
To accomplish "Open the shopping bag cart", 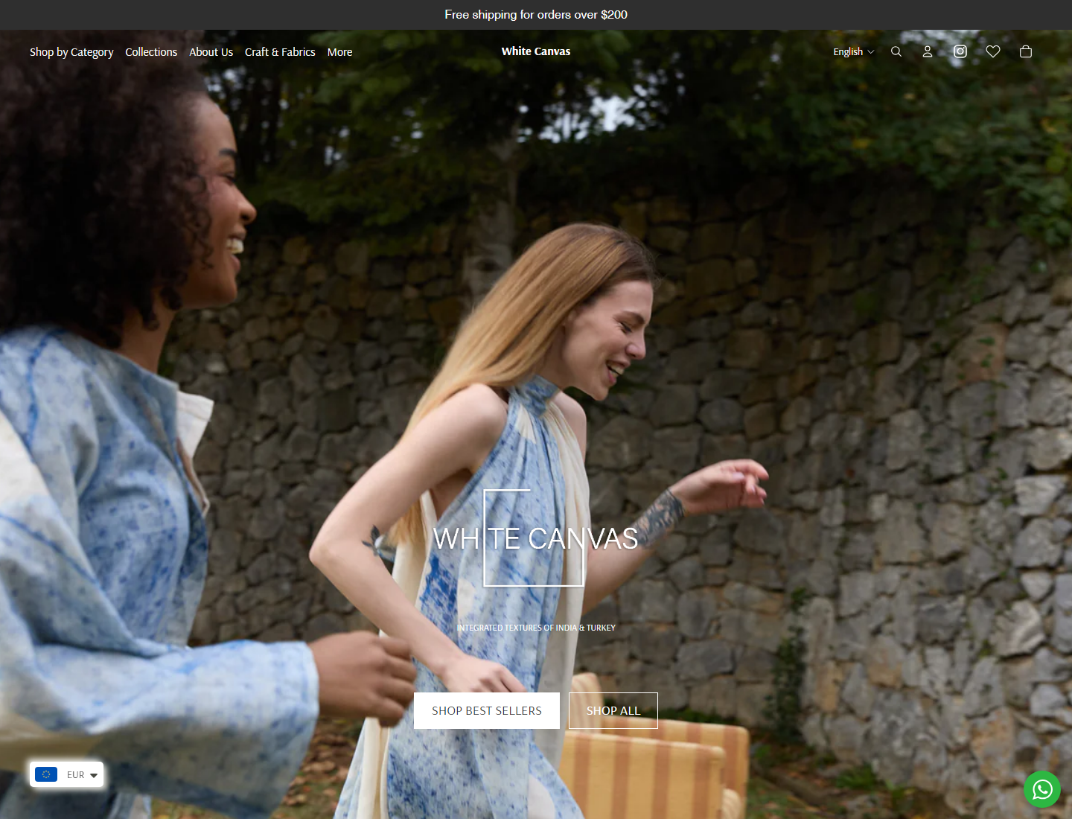I will (x=1026, y=51).
